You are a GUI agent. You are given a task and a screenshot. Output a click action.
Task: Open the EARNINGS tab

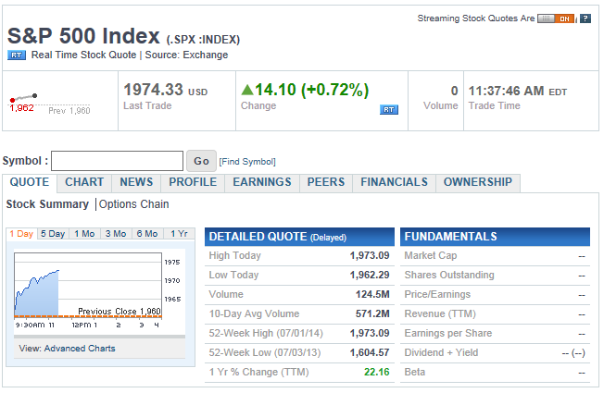click(262, 182)
